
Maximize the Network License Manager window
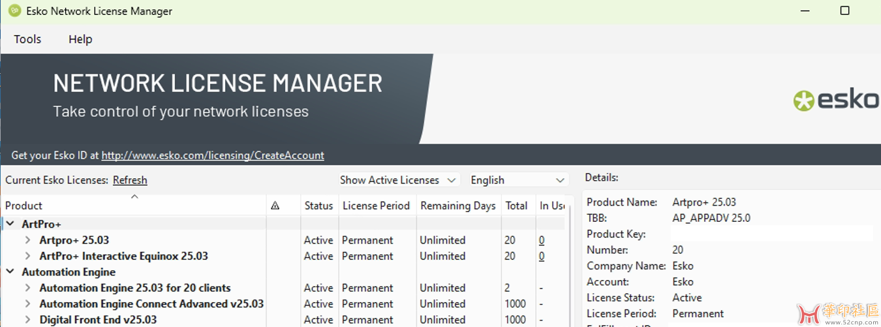click(844, 10)
